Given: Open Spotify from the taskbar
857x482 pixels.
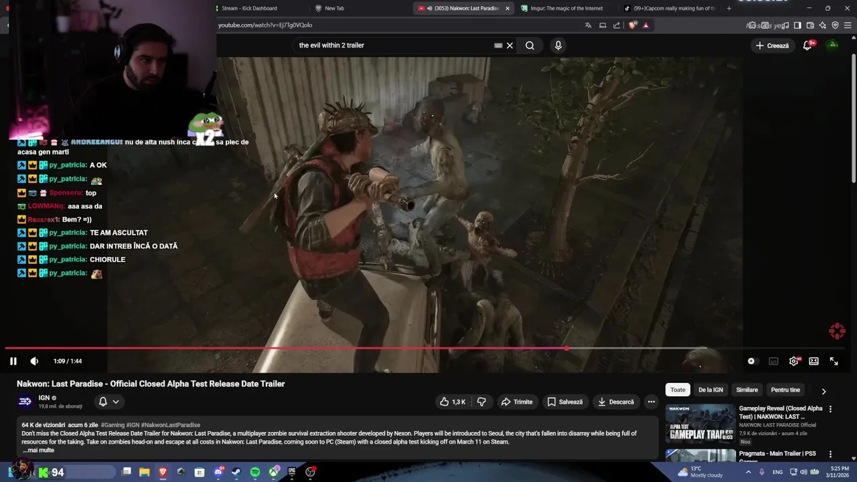Looking at the screenshot, I should pos(255,472).
